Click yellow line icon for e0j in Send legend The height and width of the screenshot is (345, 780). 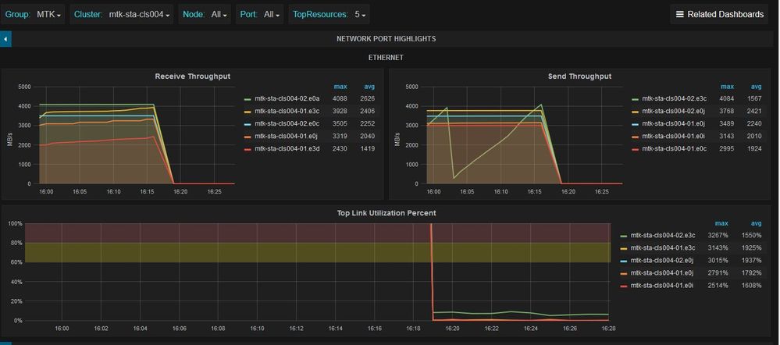pos(635,111)
